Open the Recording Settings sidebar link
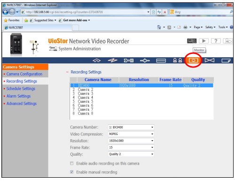This screenshot has width=235, height=181. (x=22, y=81)
